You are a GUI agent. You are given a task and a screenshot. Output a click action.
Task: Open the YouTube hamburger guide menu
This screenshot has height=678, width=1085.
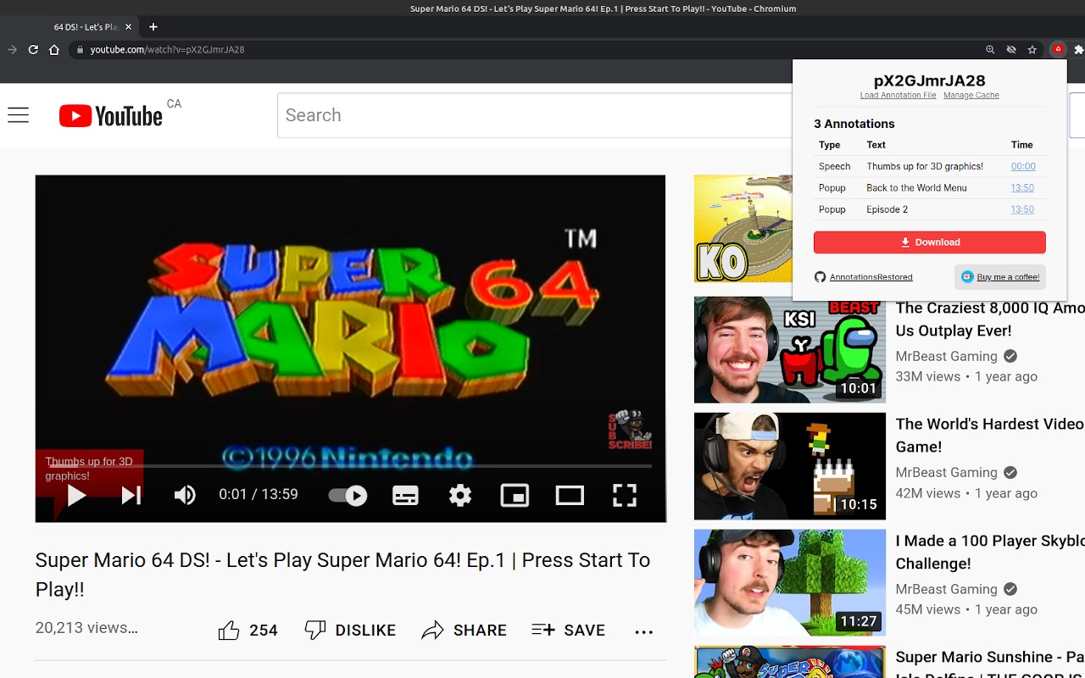pyautogui.click(x=19, y=115)
